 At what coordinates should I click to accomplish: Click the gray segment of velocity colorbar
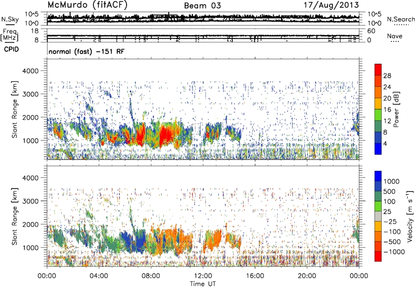pos(378,217)
